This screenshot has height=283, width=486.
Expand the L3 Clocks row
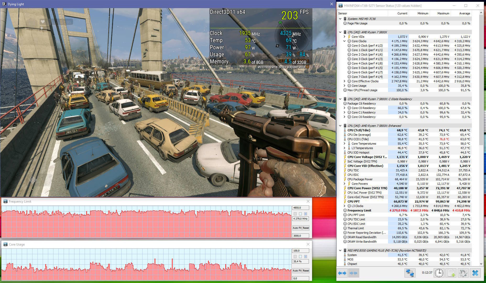click(x=345, y=206)
